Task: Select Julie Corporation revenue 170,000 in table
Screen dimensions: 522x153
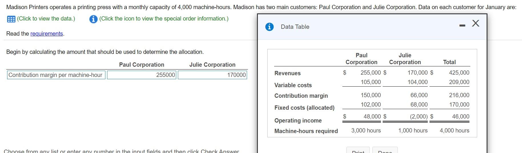Action: tap(417, 73)
